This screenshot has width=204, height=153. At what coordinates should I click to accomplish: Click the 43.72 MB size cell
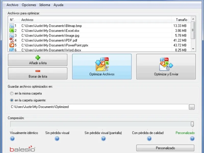pyautogui.click(x=180, y=45)
